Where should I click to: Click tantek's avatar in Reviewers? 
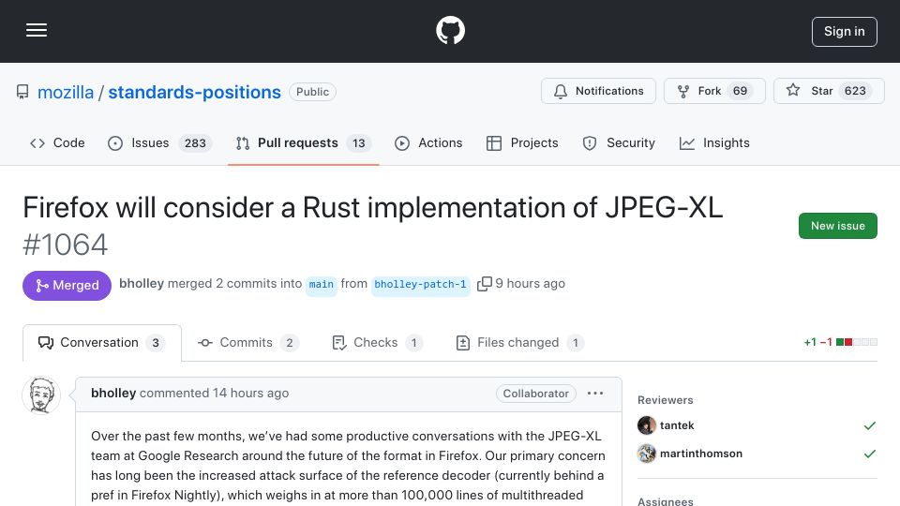click(x=647, y=425)
